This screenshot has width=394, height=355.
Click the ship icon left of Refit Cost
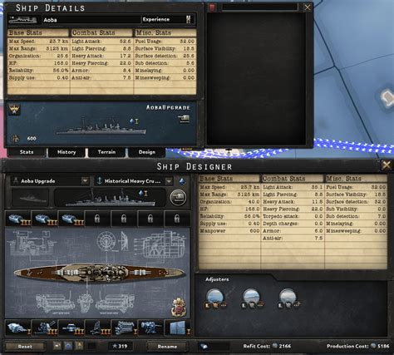coord(204,346)
